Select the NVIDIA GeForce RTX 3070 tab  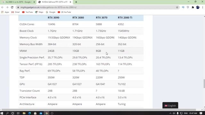click(x=54, y=2)
